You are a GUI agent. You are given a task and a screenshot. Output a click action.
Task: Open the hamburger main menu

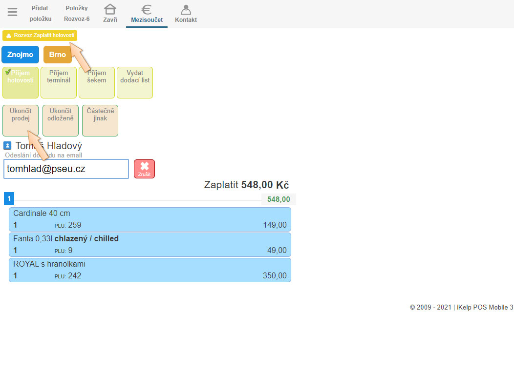point(12,12)
